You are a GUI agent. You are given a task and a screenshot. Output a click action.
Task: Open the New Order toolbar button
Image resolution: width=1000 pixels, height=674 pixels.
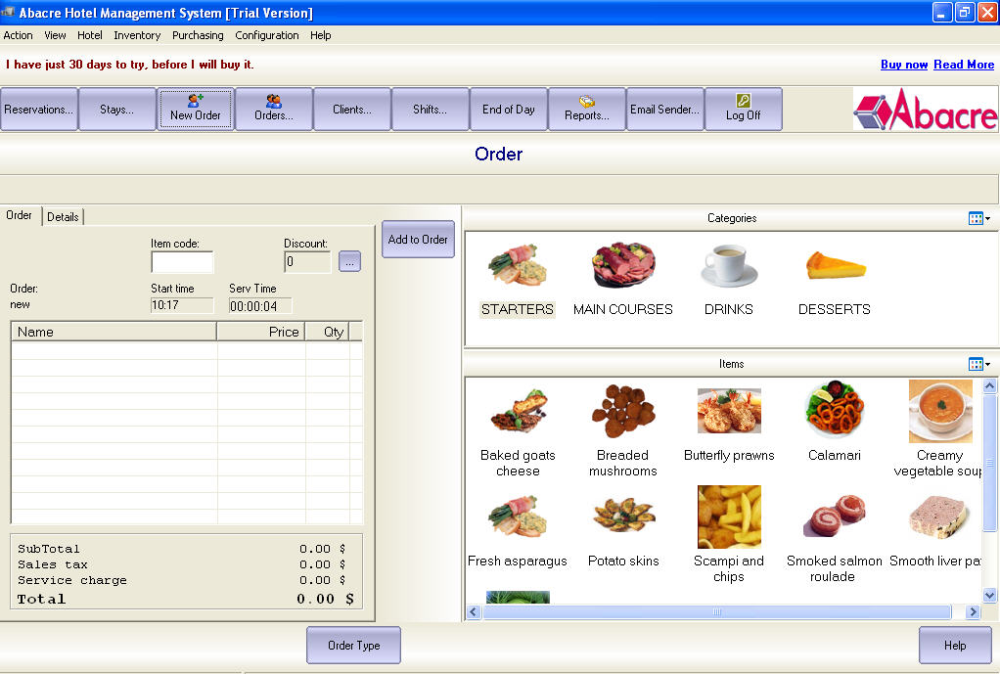click(195, 109)
